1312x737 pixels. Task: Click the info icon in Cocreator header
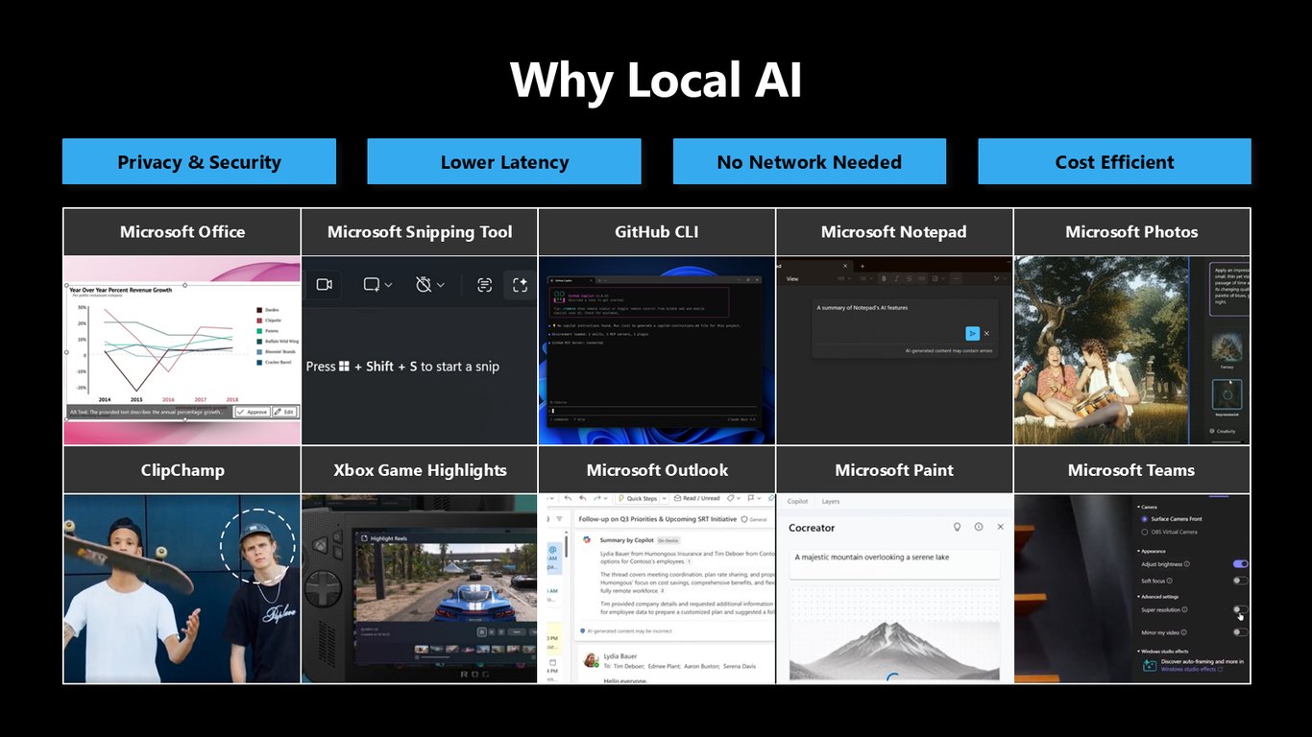[979, 527]
